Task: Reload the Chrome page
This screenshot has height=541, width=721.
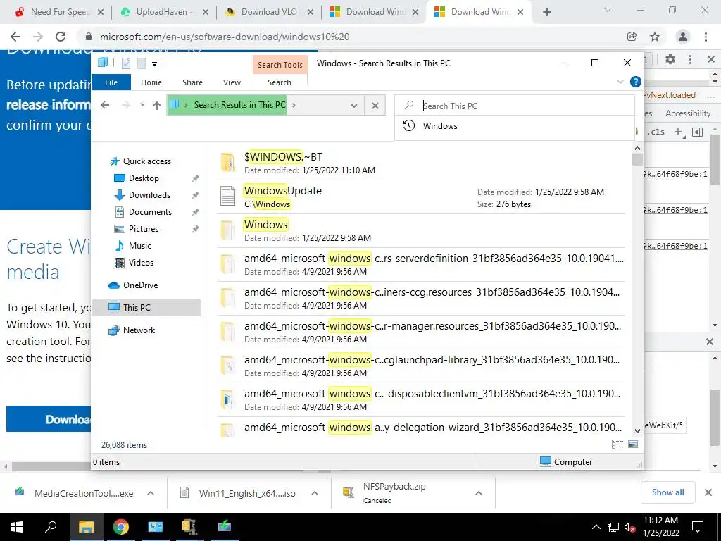Action: point(61,37)
